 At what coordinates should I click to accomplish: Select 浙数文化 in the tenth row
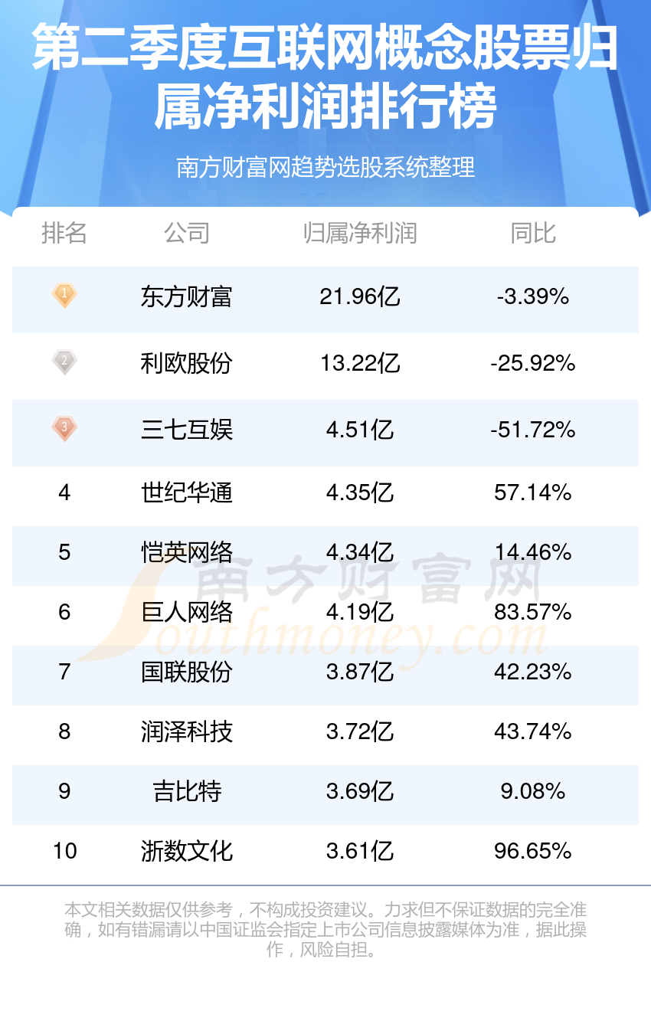pos(187,850)
